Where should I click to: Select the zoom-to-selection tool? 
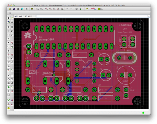point(62,9)
